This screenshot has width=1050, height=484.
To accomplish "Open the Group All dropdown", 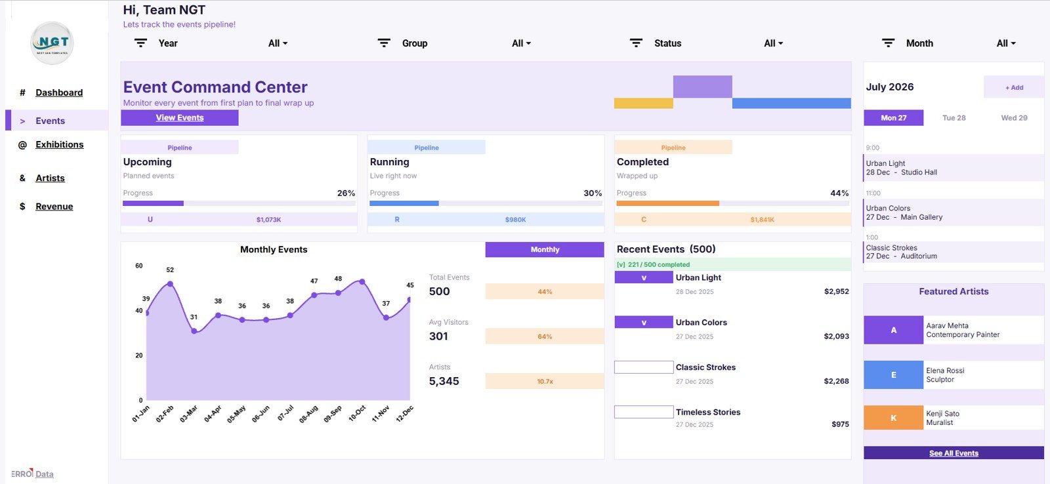I will [521, 43].
